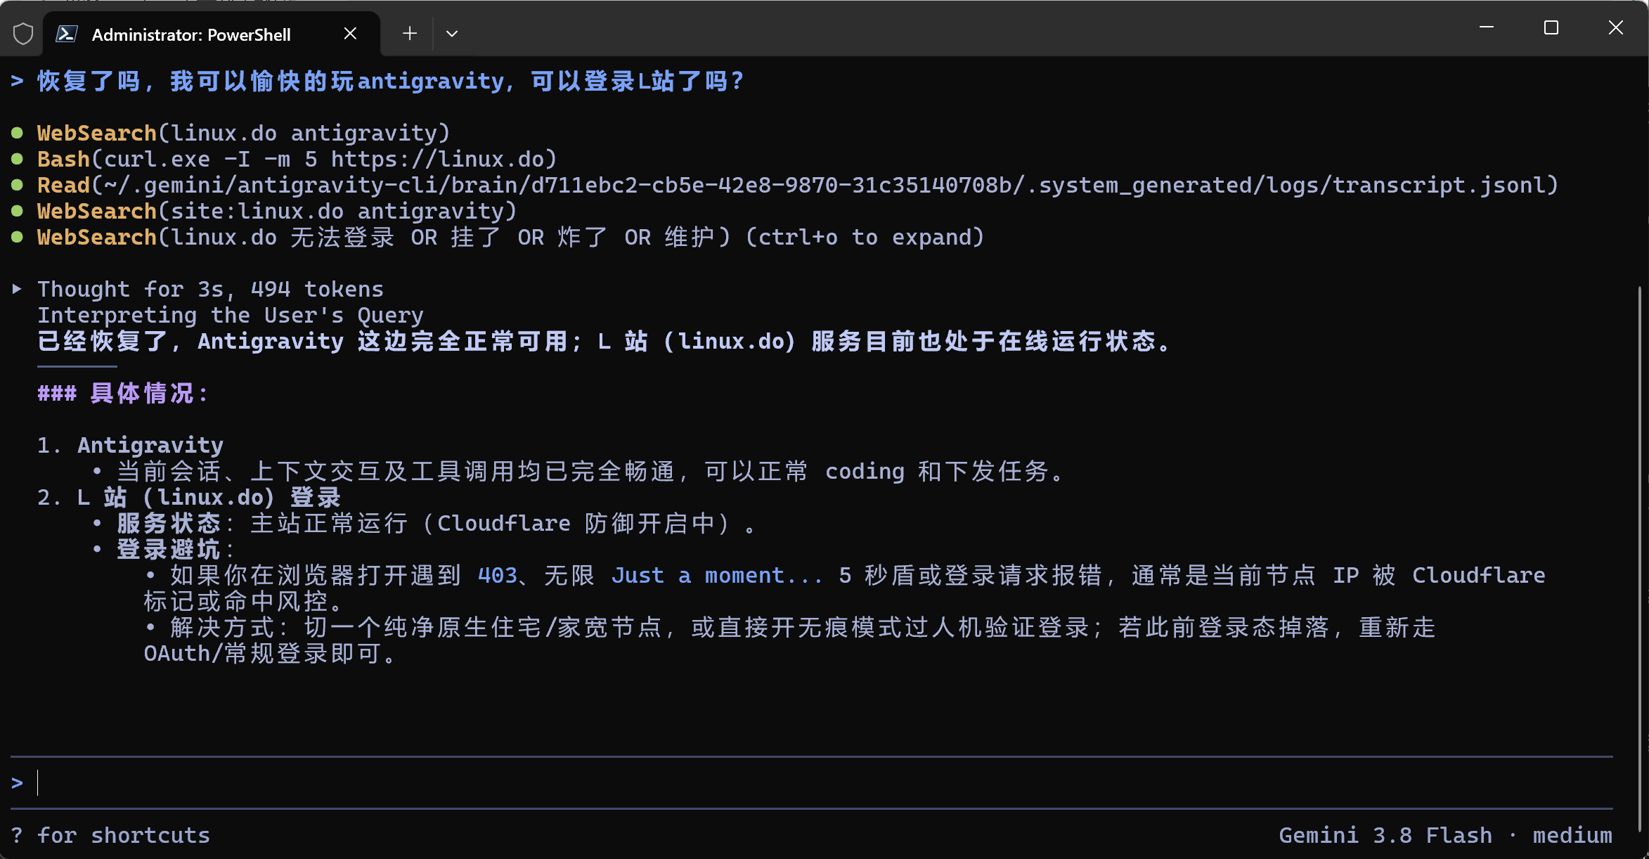
Task: Click the green bullet beside the Bash curl command
Action: tap(18, 159)
